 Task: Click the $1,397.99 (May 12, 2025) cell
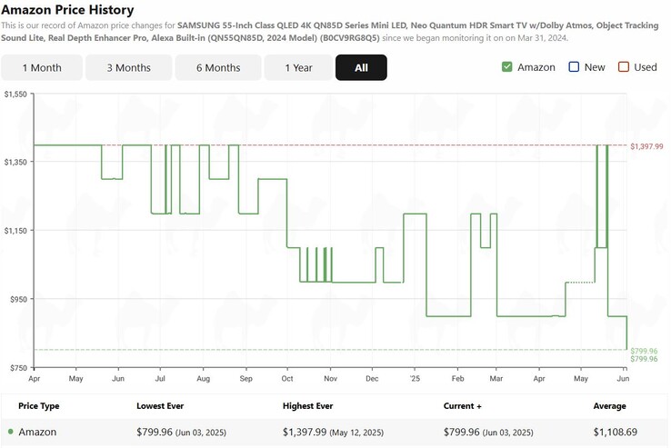point(333,433)
